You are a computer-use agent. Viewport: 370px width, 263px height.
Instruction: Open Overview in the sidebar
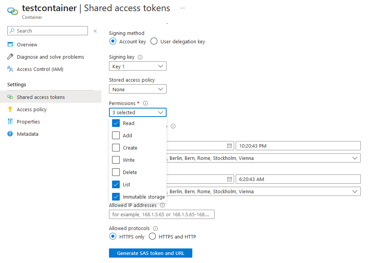27,44
